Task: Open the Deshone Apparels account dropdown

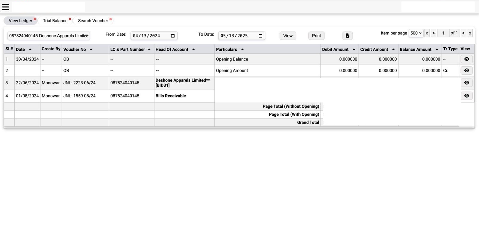Action: point(48,36)
